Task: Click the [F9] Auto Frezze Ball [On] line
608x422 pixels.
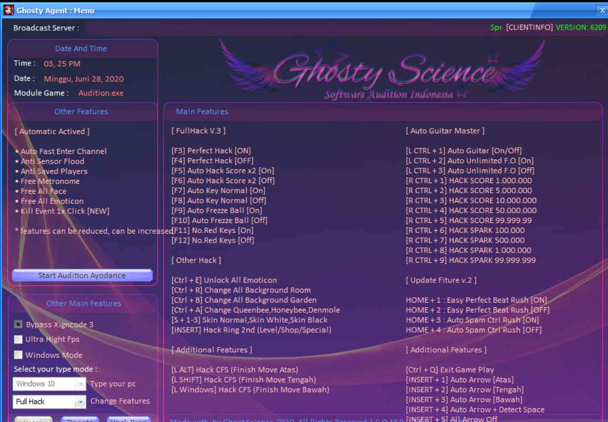Action: tap(217, 210)
